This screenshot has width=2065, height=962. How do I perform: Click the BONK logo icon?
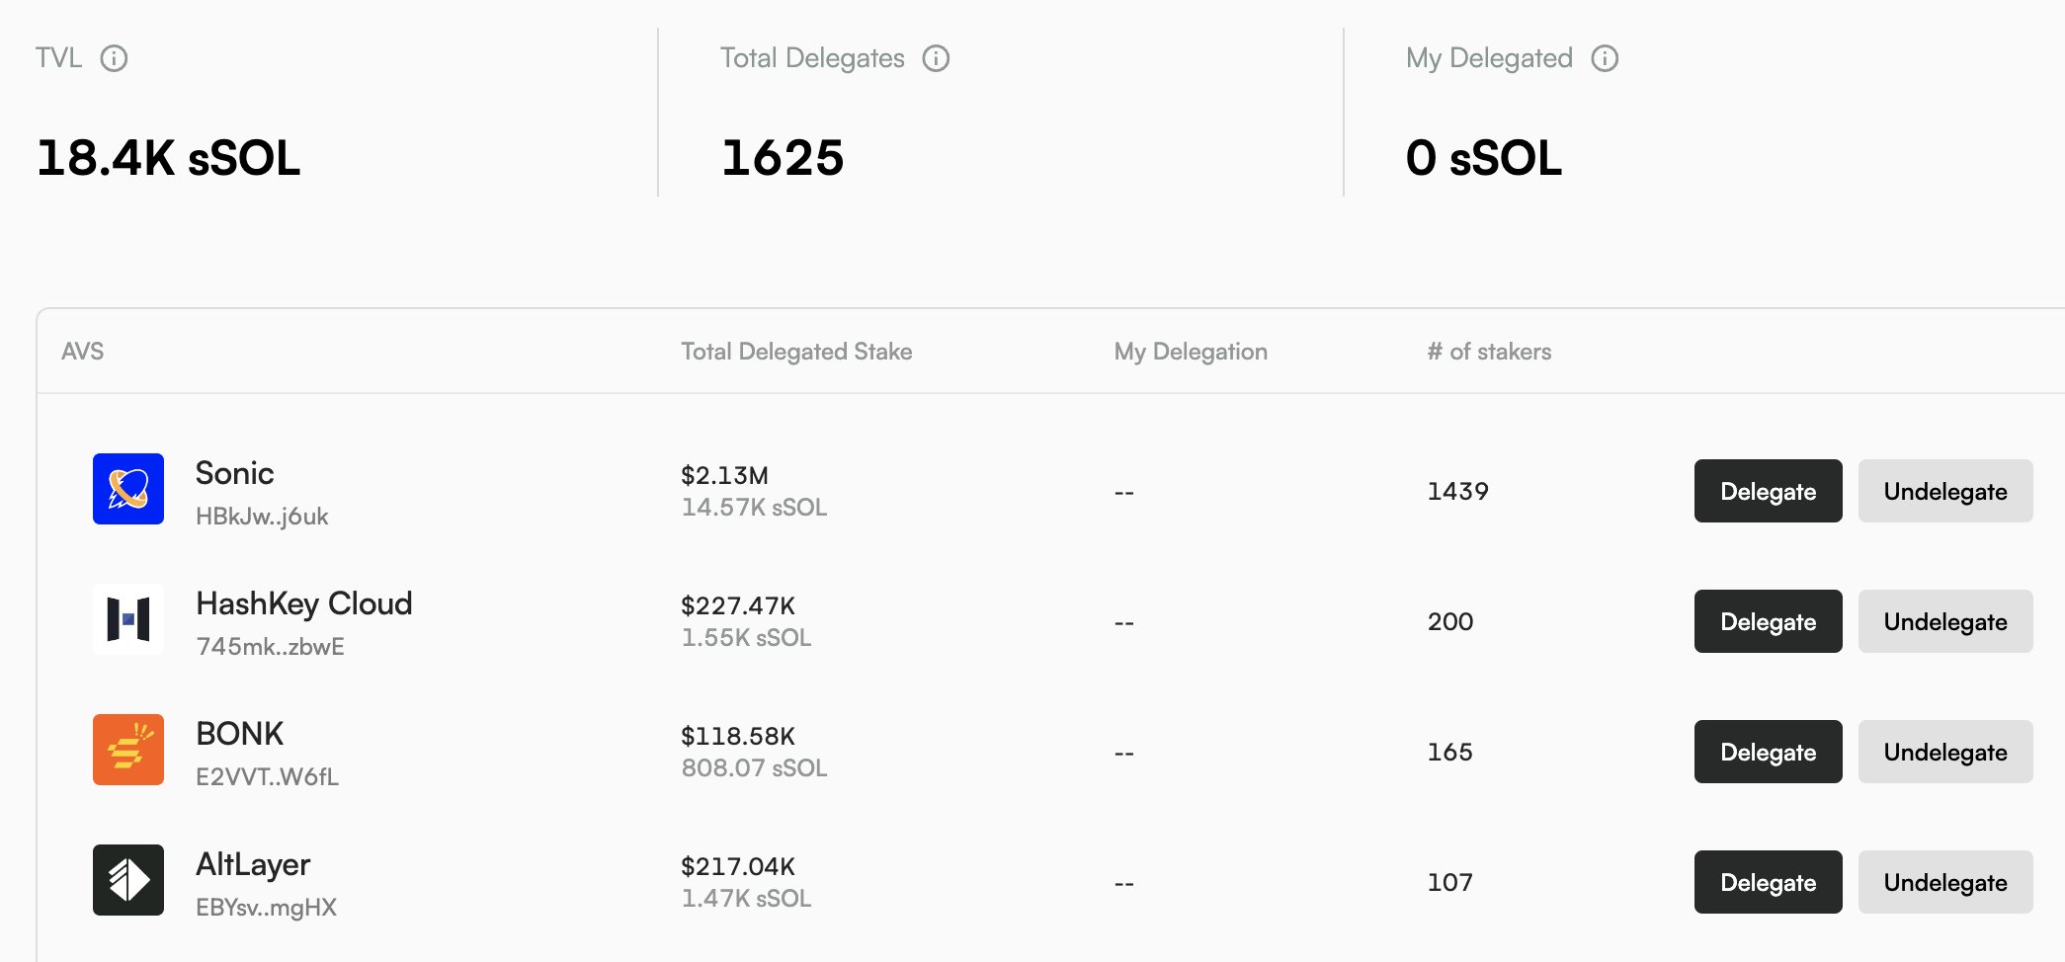tap(128, 750)
